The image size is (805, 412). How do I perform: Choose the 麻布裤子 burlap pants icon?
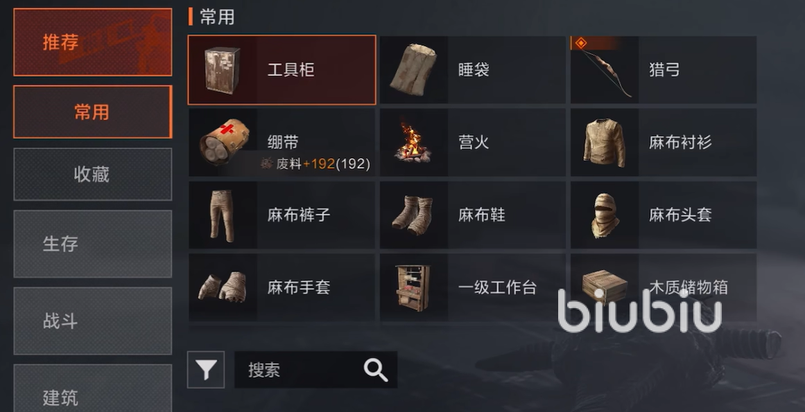click(222, 215)
